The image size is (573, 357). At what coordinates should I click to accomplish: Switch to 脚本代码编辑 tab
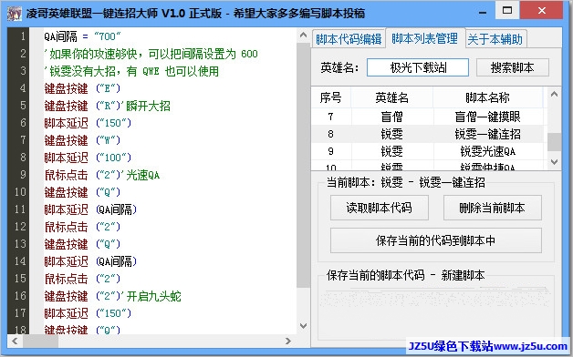(349, 39)
